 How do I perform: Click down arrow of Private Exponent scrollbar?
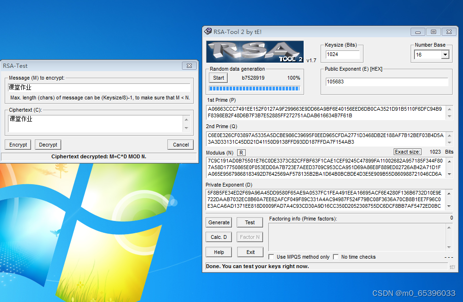pos(449,206)
